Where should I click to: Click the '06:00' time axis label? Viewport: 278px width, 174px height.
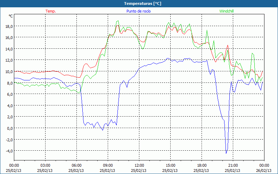tap(76, 166)
